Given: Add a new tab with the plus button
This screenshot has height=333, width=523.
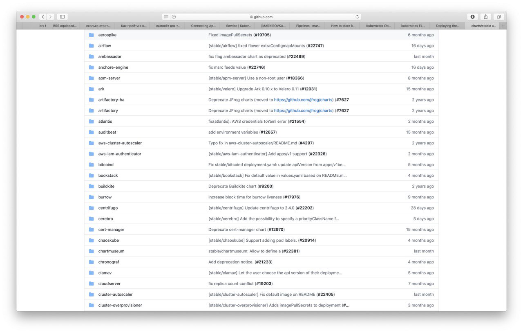Looking at the screenshot, I should 503,26.
